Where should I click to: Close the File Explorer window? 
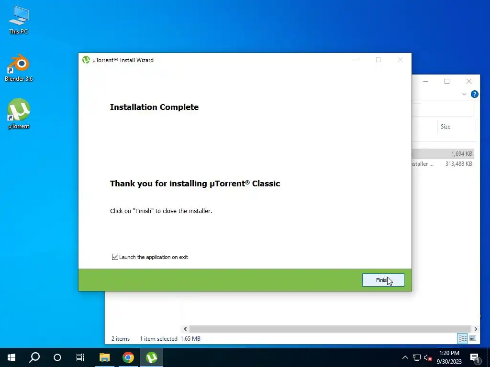469,81
